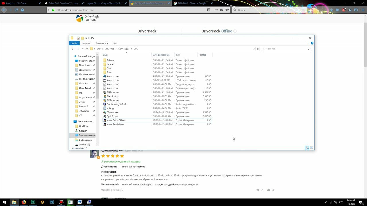Open the Adblock extension icon

click(344, 10)
